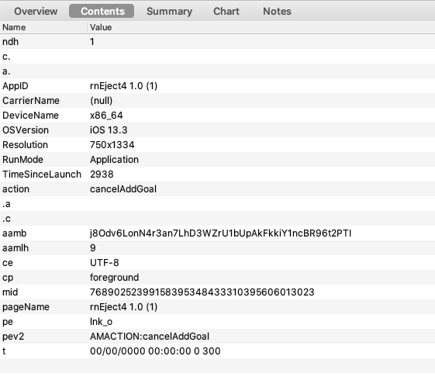Viewport: 435px width, 380px height.
Task: Click the 00/00/0000 00:00:00 0 300 value
Action: coord(155,351)
